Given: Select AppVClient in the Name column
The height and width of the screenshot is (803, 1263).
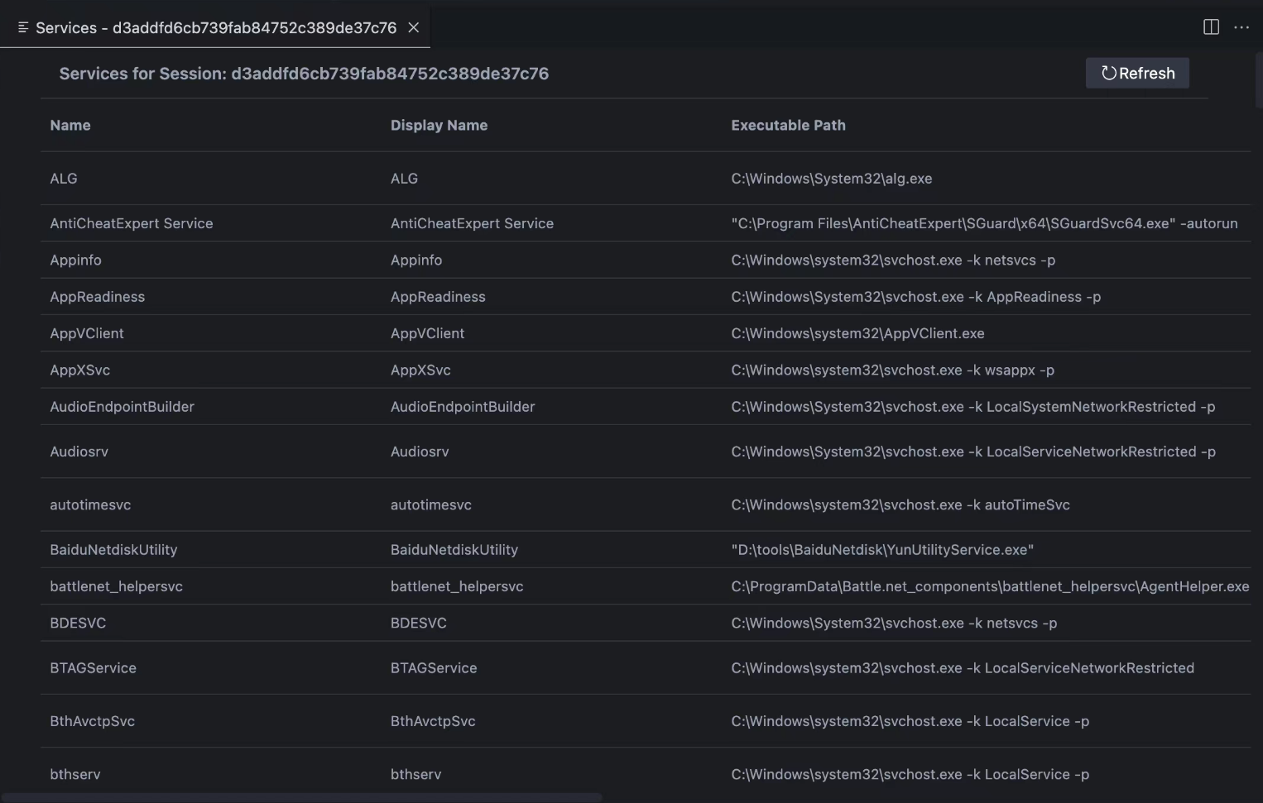Looking at the screenshot, I should tap(87, 333).
